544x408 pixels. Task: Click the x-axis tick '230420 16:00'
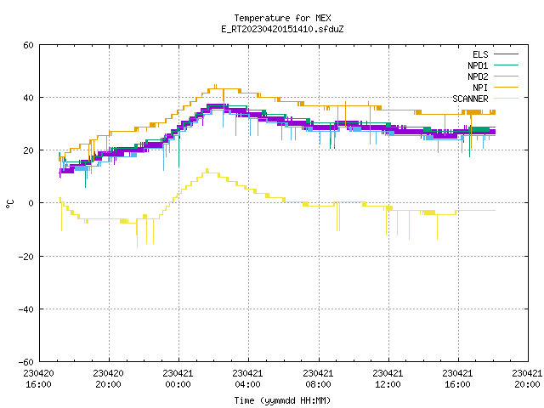coord(38,379)
